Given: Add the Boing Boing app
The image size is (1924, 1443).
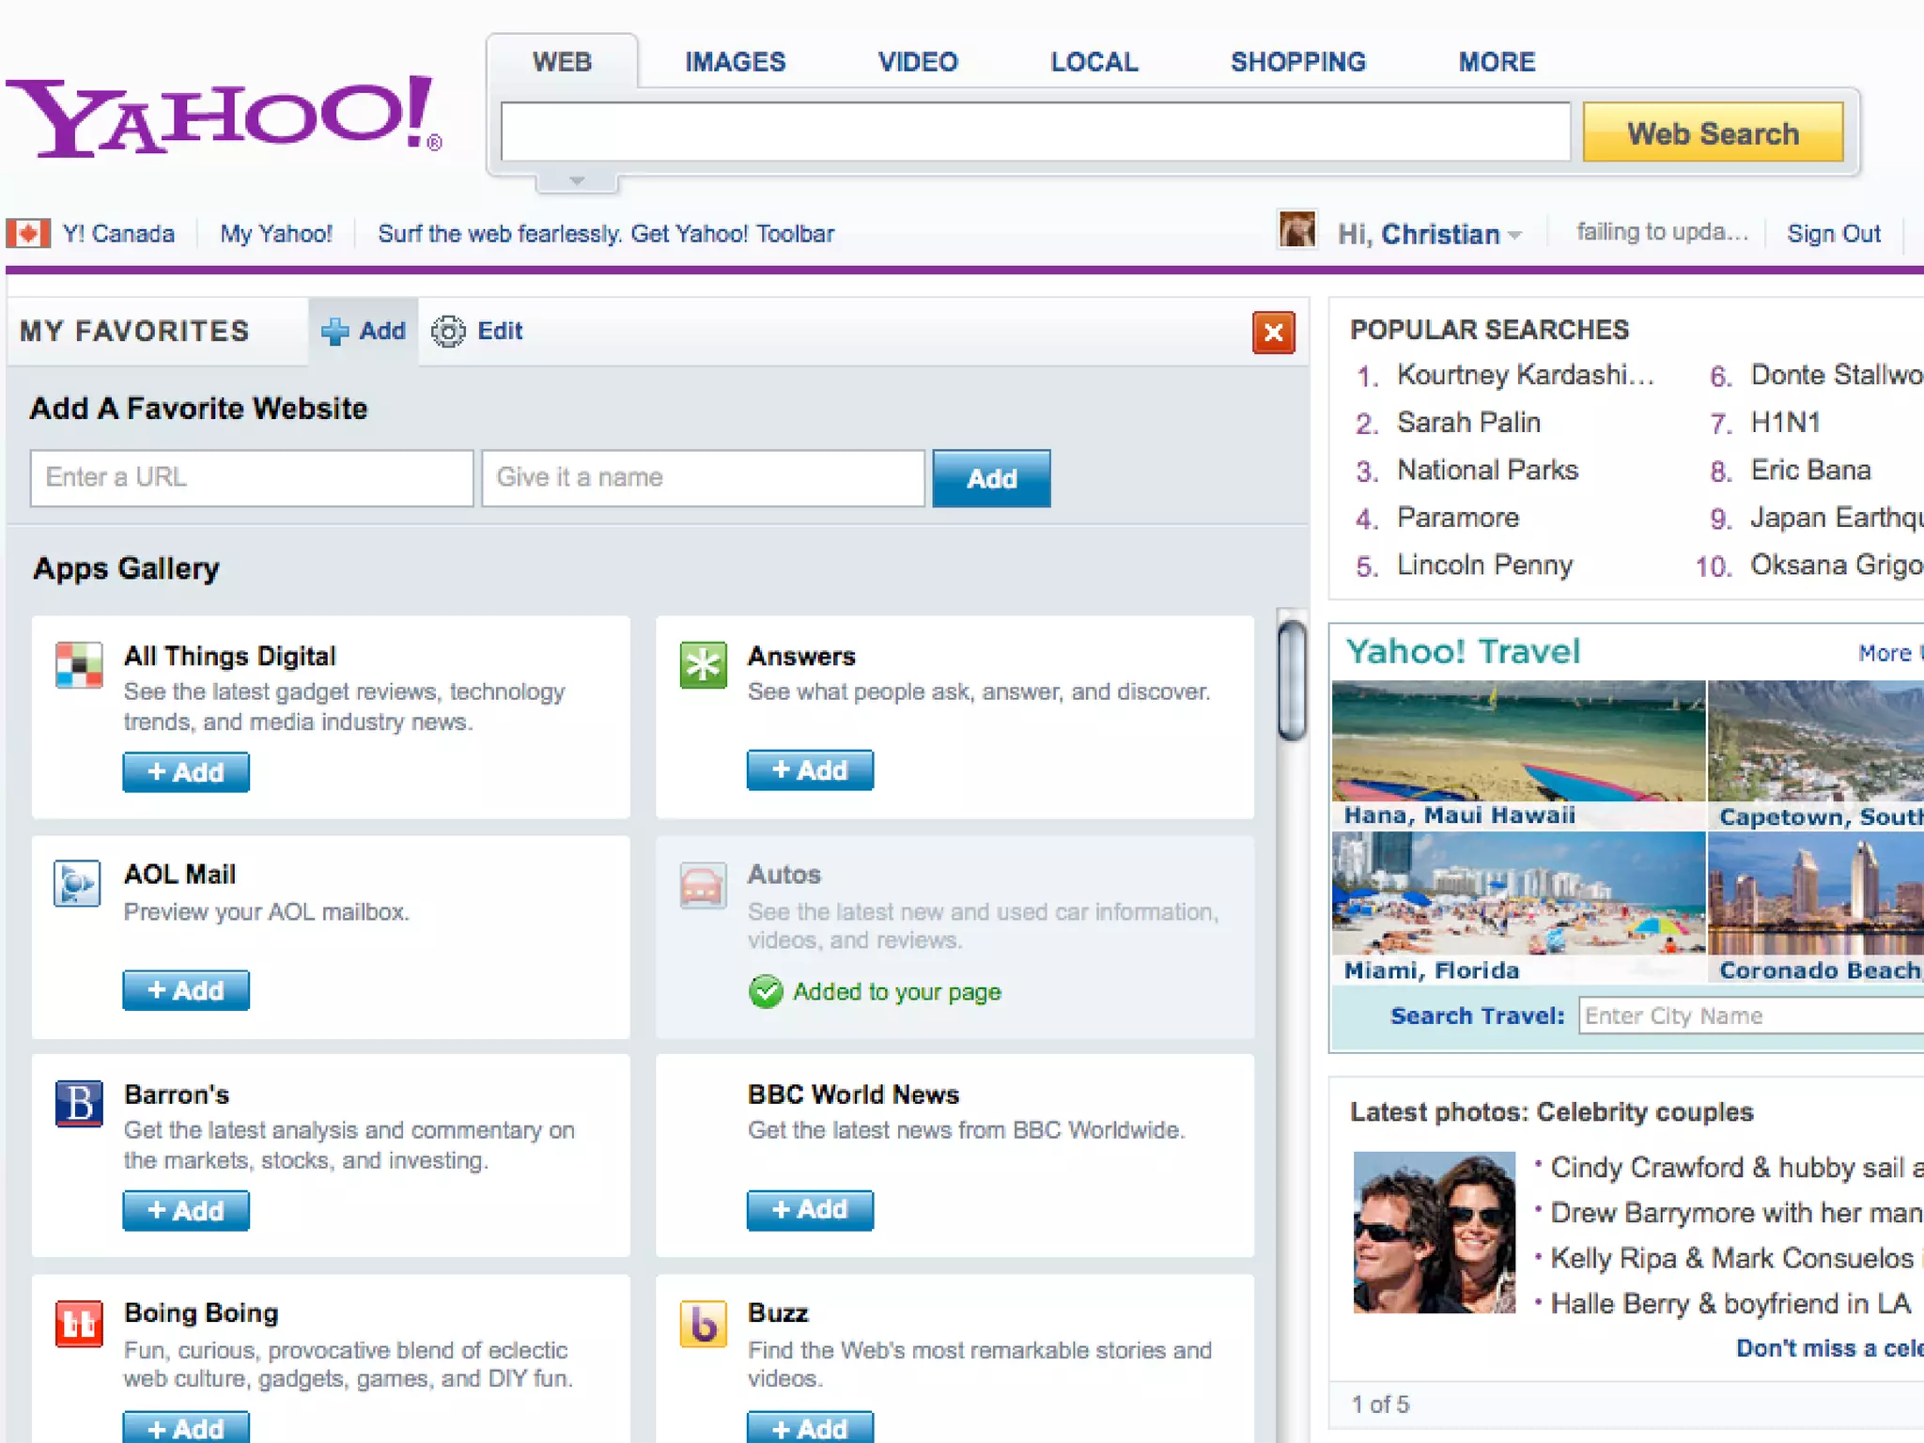Looking at the screenshot, I should (186, 1427).
